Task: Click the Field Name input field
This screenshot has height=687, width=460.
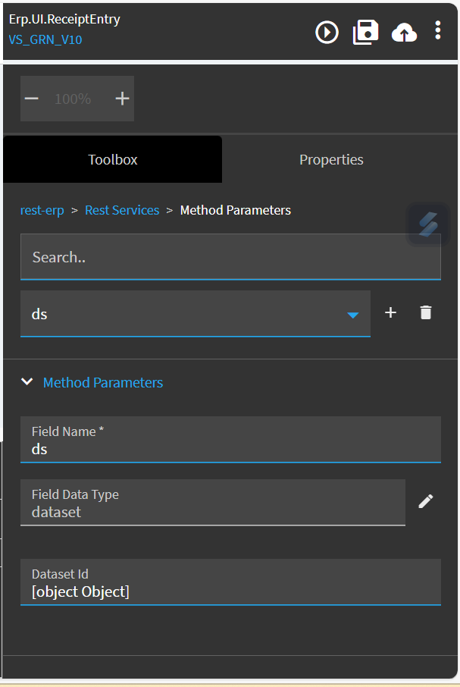Action: tap(230, 440)
